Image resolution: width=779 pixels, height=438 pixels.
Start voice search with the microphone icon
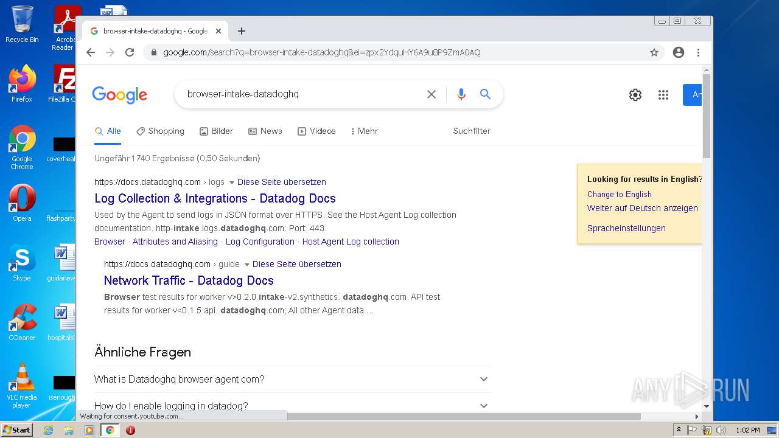click(x=461, y=94)
